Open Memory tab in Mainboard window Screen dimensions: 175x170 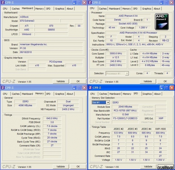coord(39,8)
